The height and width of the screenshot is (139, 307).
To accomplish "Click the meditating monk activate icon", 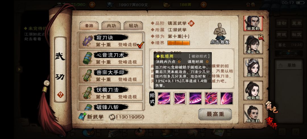I will (x=219, y=33).
